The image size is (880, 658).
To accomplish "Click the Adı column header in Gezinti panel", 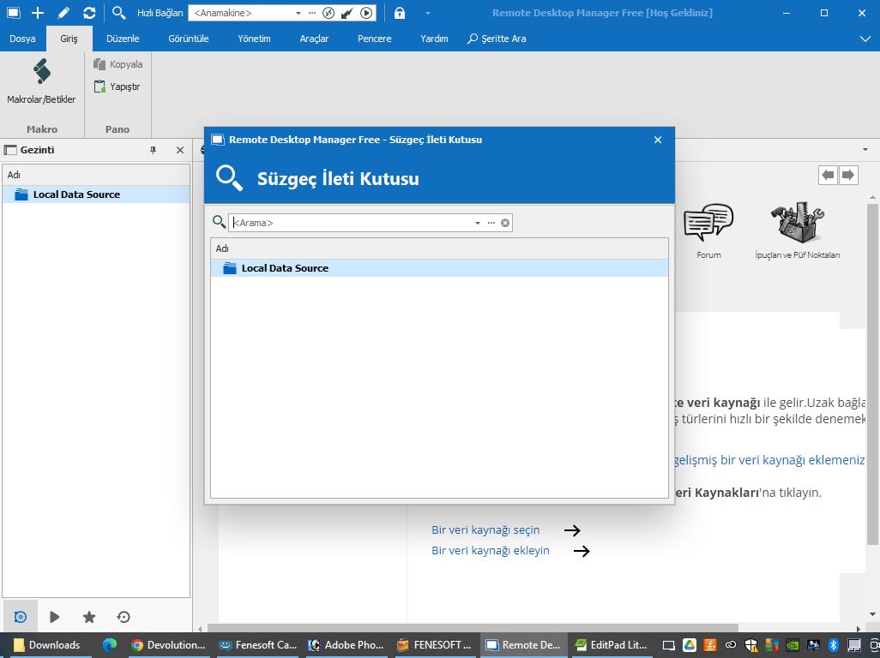I will pyautogui.click(x=97, y=175).
